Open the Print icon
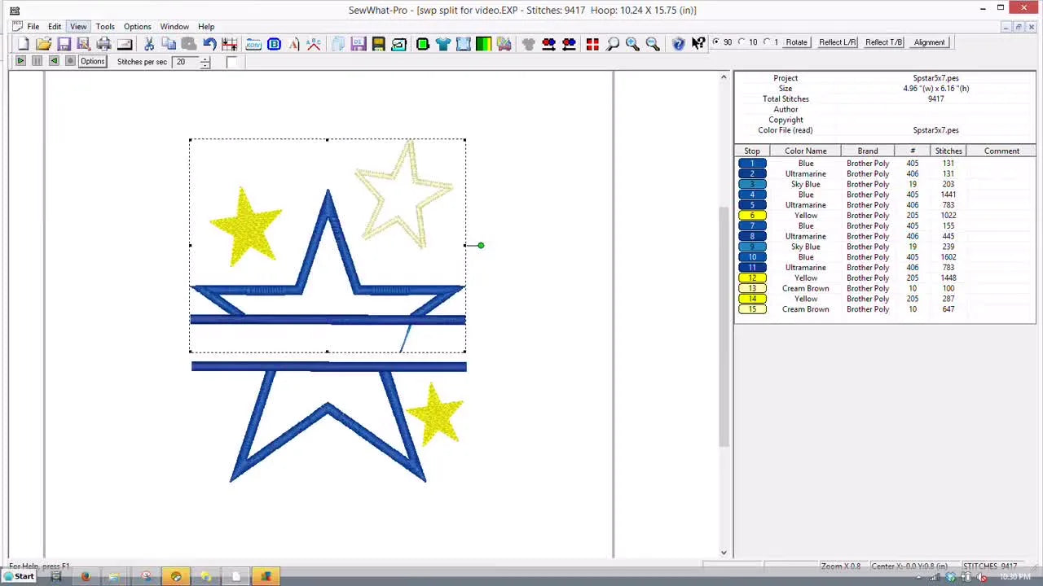Screen dimensions: 1043x586 pos(103,43)
